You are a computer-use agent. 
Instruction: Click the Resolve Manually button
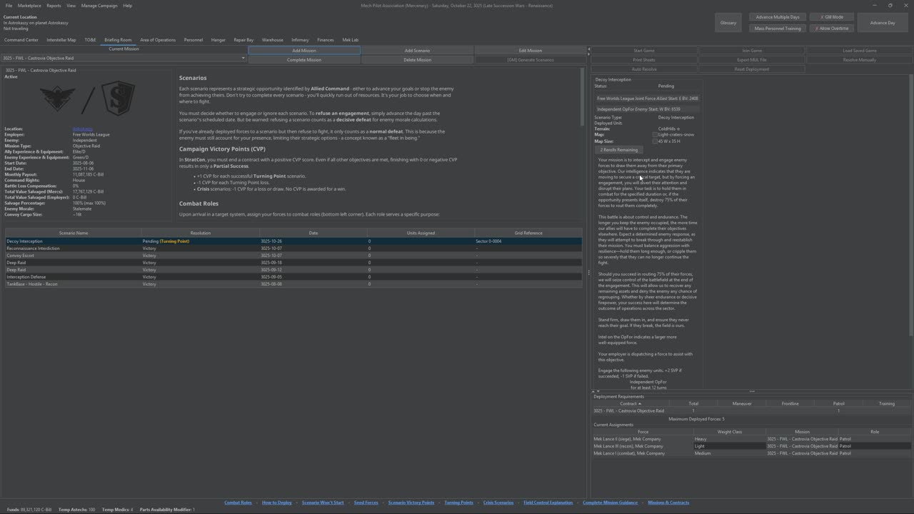pyautogui.click(x=860, y=60)
